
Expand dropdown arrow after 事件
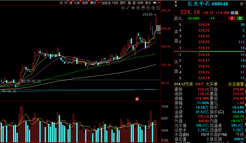click(x=99, y=3)
